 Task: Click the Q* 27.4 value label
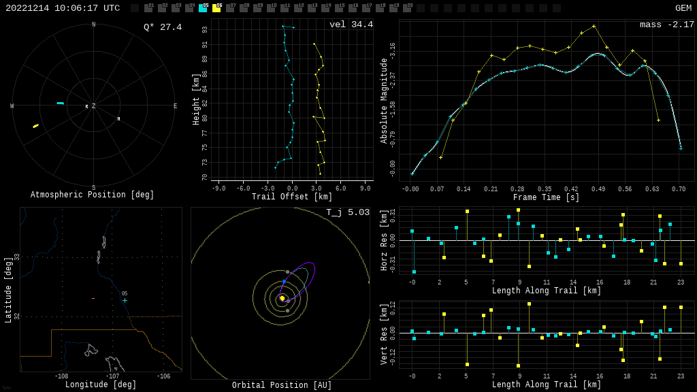162,27
